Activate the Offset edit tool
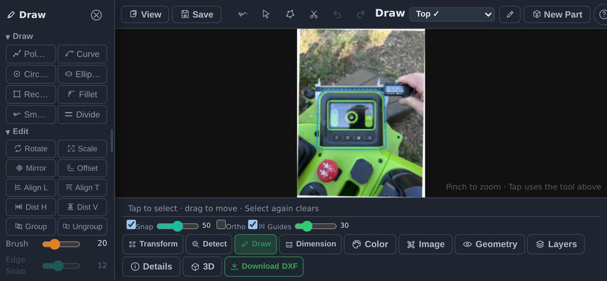 point(82,168)
